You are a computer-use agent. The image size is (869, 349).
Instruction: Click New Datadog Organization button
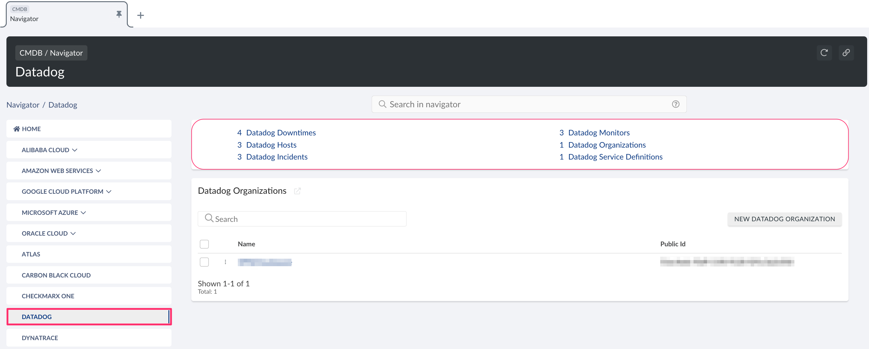coord(784,219)
